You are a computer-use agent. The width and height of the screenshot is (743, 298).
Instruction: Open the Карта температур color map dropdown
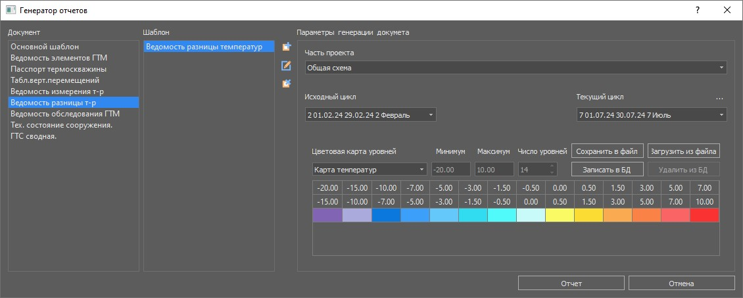coord(370,170)
